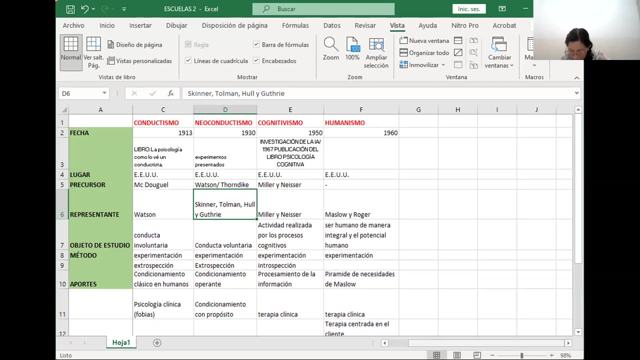The image size is (640, 360).
Task: Click the zoom slider in status bar
Action: (521, 355)
